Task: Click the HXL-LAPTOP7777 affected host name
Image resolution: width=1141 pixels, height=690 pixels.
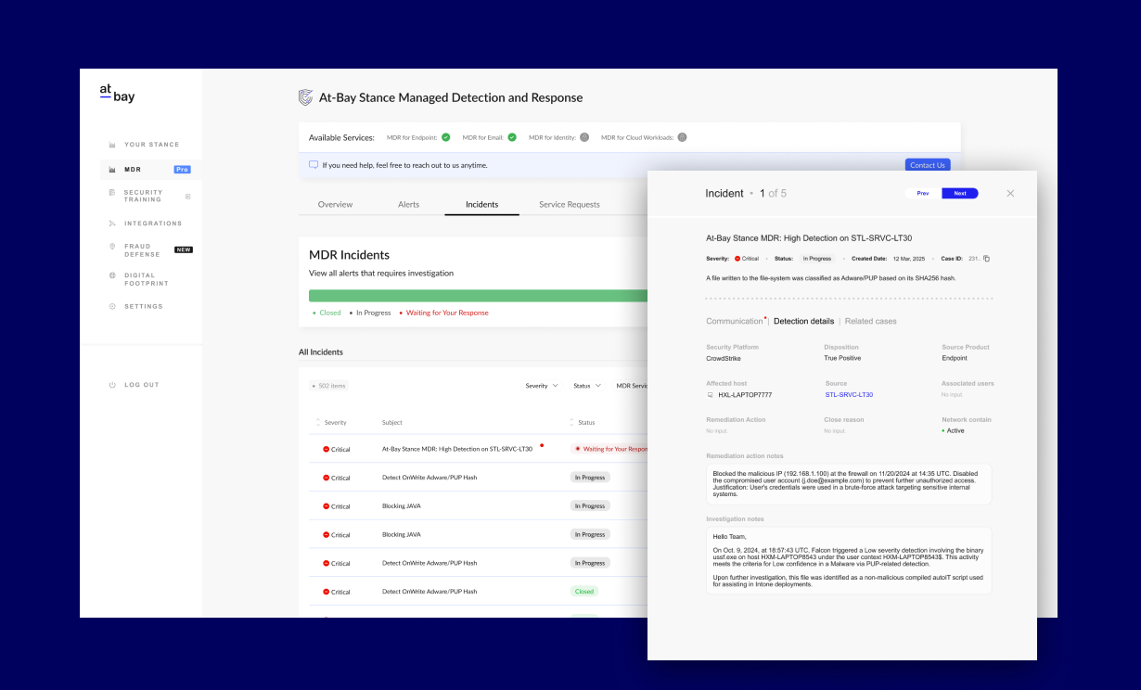Action: coord(745,395)
